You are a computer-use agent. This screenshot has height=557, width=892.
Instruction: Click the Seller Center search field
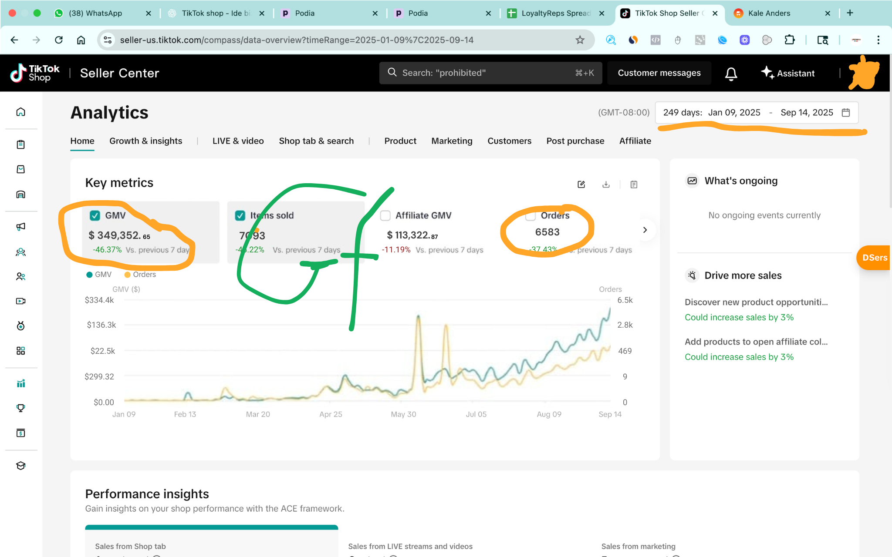click(490, 73)
